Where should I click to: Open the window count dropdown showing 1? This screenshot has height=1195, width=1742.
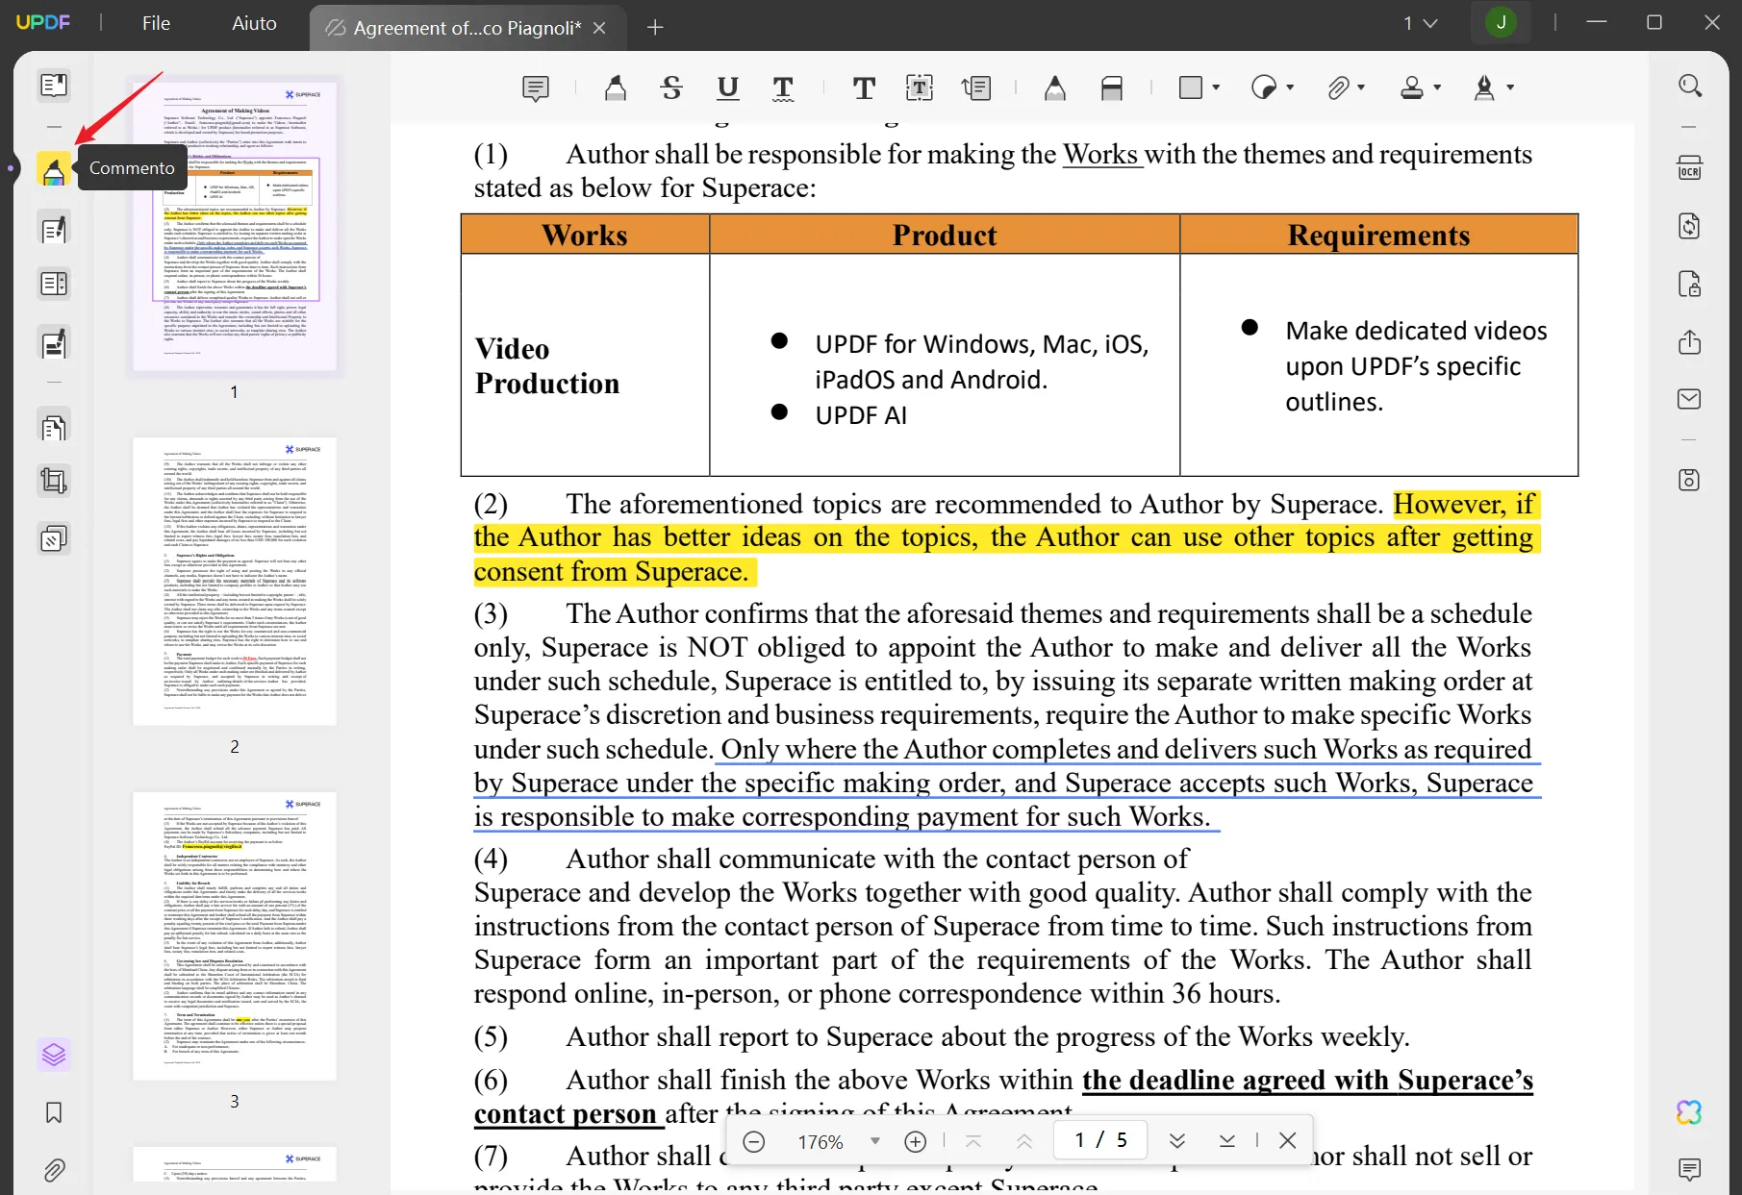click(1420, 23)
